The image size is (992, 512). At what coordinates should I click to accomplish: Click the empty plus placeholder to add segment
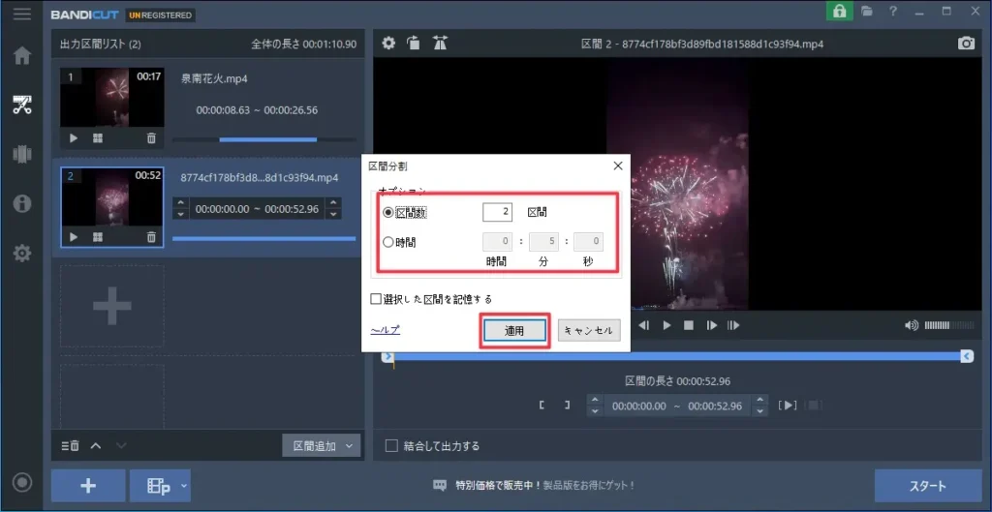[112, 307]
